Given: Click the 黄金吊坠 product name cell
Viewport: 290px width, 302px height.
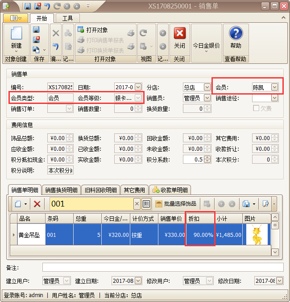Looking at the screenshot, I should click(x=31, y=235).
